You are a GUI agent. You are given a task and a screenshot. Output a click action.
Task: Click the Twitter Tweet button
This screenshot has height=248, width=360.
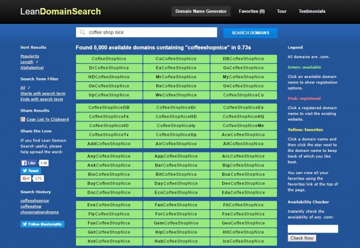tap(31, 171)
